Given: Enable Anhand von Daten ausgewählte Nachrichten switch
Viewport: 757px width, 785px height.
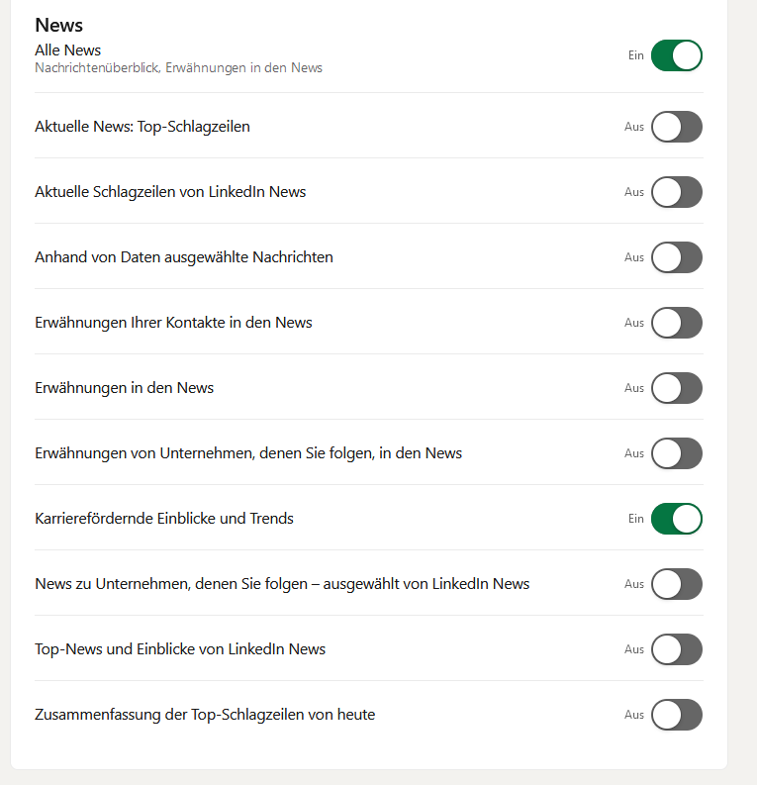Looking at the screenshot, I should [677, 257].
